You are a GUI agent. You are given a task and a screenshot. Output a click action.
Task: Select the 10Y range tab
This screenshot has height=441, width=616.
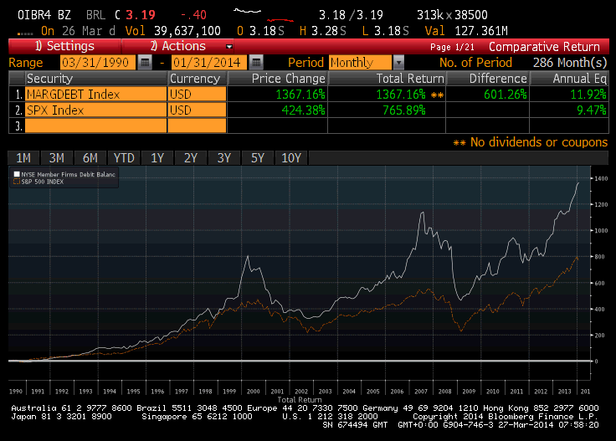(x=291, y=158)
